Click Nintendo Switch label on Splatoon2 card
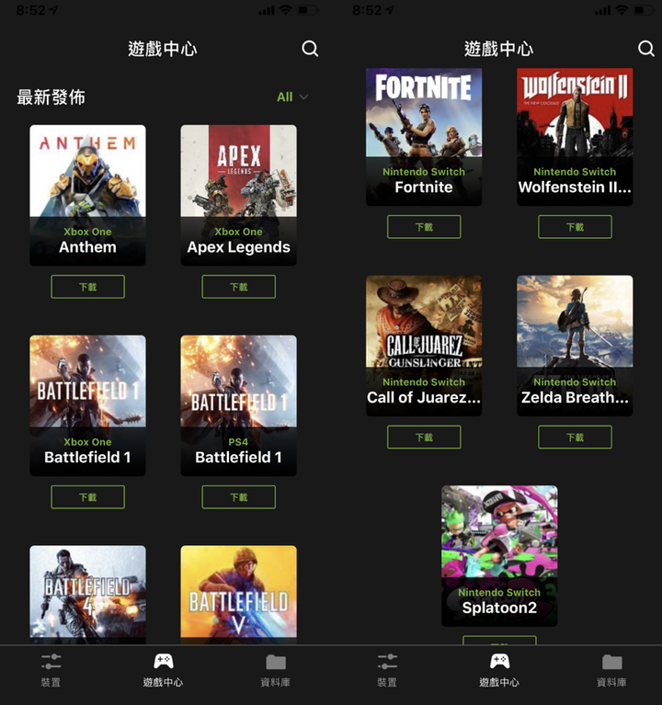662x705 pixels. [x=499, y=593]
